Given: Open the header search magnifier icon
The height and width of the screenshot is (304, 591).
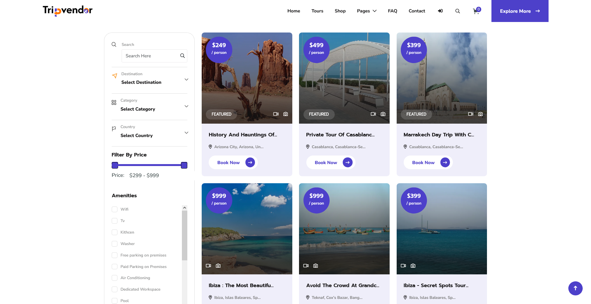Looking at the screenshot, I should pyautogui.click(x=458, y=11).
